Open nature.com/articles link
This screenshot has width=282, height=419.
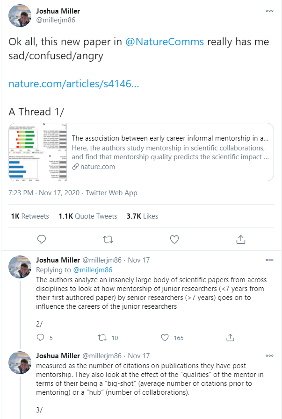coord(73,84)
